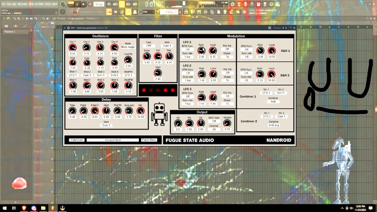Open Filter Type dropdown showing HPF
377x212 pixels.
coord(149,46)
